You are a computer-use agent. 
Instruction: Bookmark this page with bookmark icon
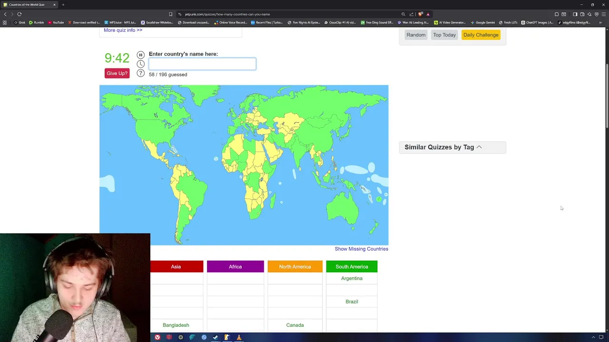pos(170,14)
